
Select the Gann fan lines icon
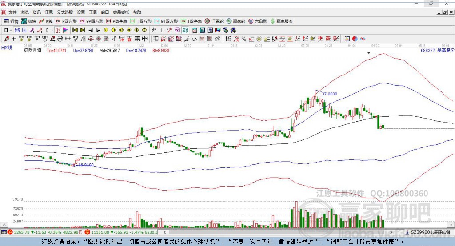click(x=164, y=39)
